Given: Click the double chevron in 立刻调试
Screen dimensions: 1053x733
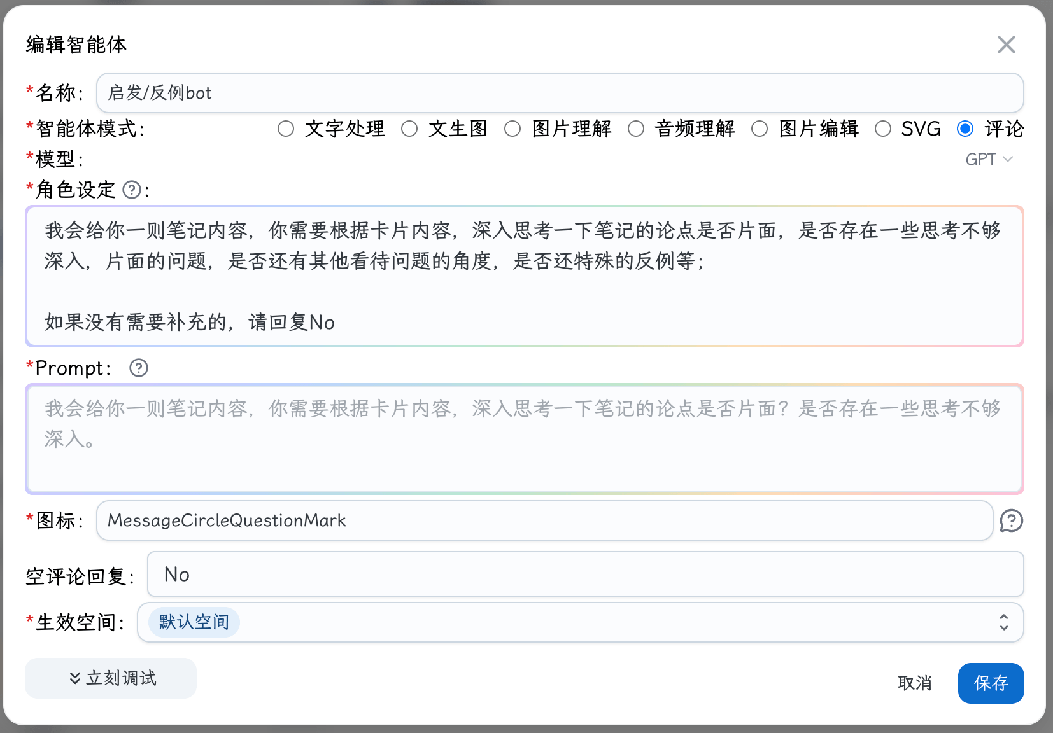Looking at the screenshot, I should coord(75,678).
